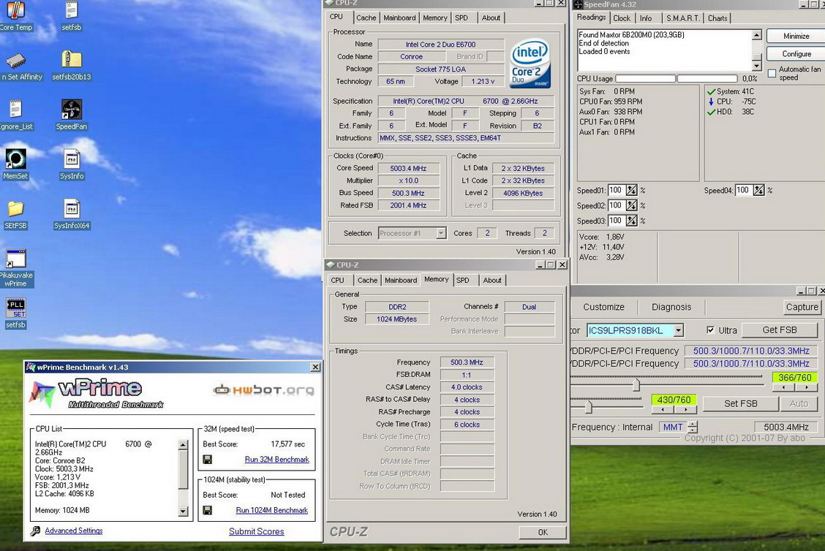Click right arrow under 366/760 value
This screenshot has height=551, width=825.
pos(807,387)
